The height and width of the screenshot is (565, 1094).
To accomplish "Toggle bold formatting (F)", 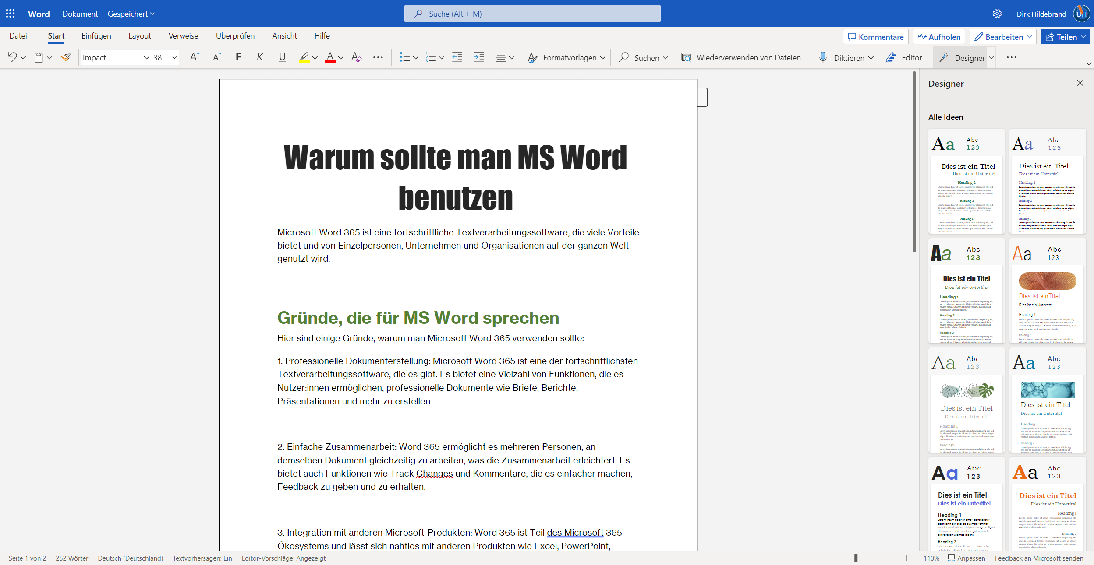I will (238, 57).
